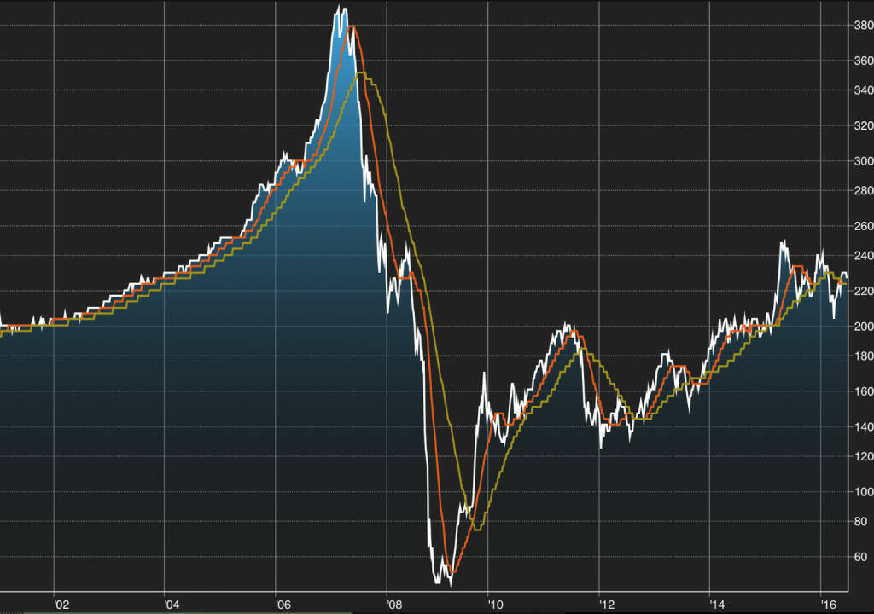
Task: Click the 60 value on price axis
Action: coord(862,557)
